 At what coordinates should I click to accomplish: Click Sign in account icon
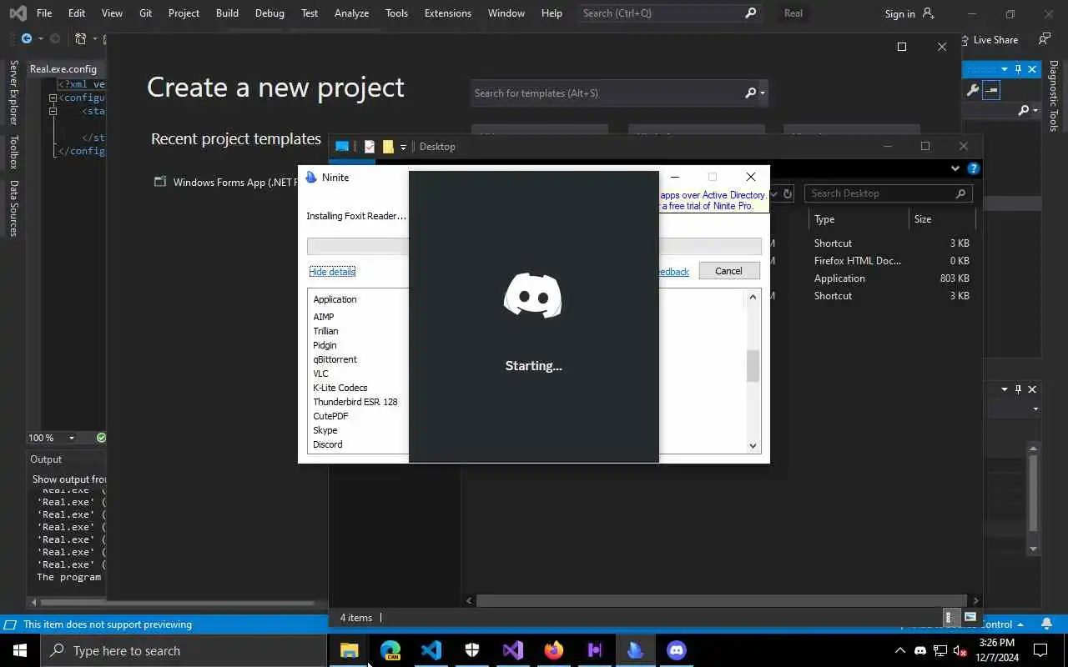pyautogui.click(x=929, y=13)
